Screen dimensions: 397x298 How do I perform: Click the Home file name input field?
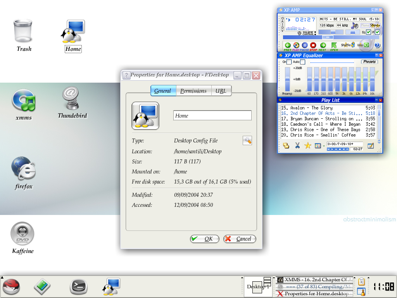[x=212, y=116]
